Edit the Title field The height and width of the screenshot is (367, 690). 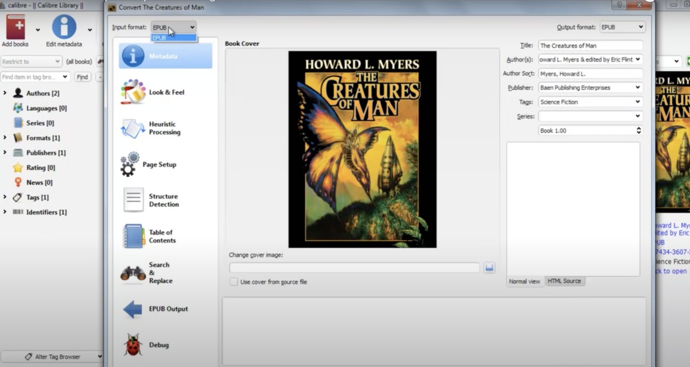(x=590, y=45)
